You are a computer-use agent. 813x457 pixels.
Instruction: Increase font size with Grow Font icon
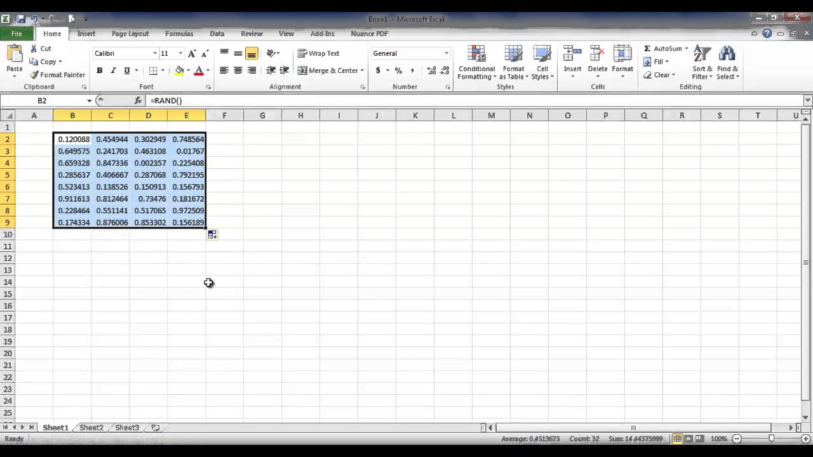pyautogui.click(x=192, y=54)
